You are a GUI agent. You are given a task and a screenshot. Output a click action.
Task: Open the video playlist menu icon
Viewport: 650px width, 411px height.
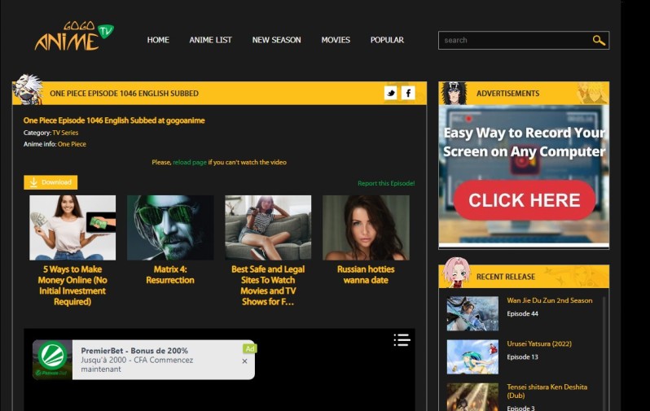402,339
